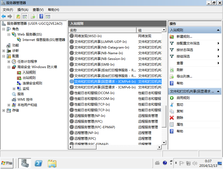Collapse the Web 服务器(IIS) node
The image size is (223, 169).
[x=9, y=34]
